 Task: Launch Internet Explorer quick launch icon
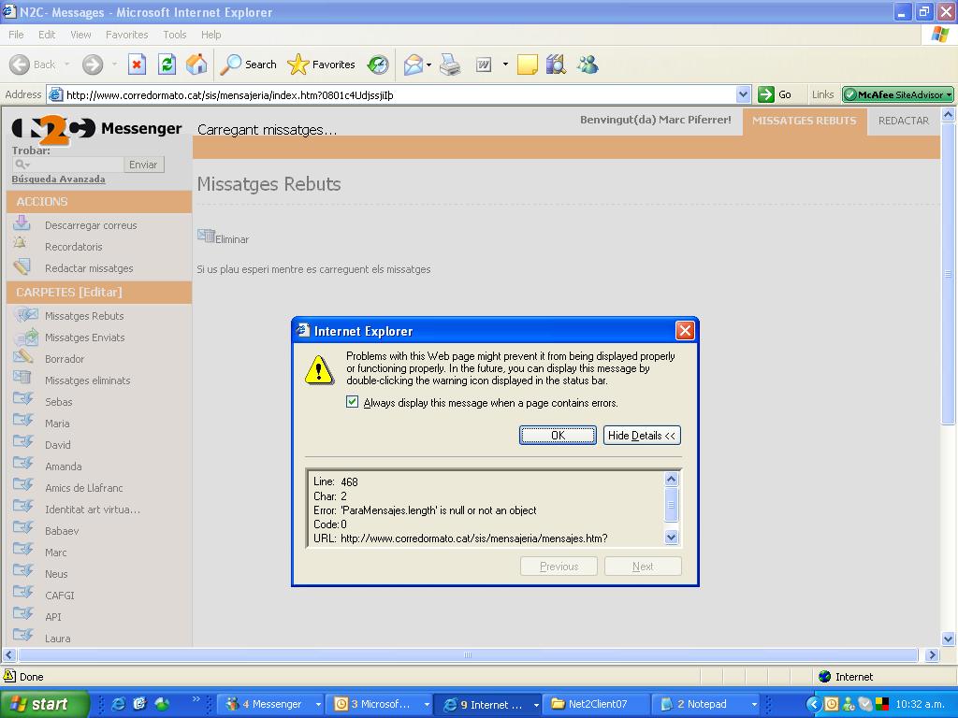[119, 704]
